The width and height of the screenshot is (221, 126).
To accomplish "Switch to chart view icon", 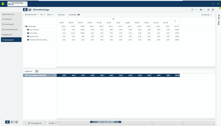I will click(30, 10).
